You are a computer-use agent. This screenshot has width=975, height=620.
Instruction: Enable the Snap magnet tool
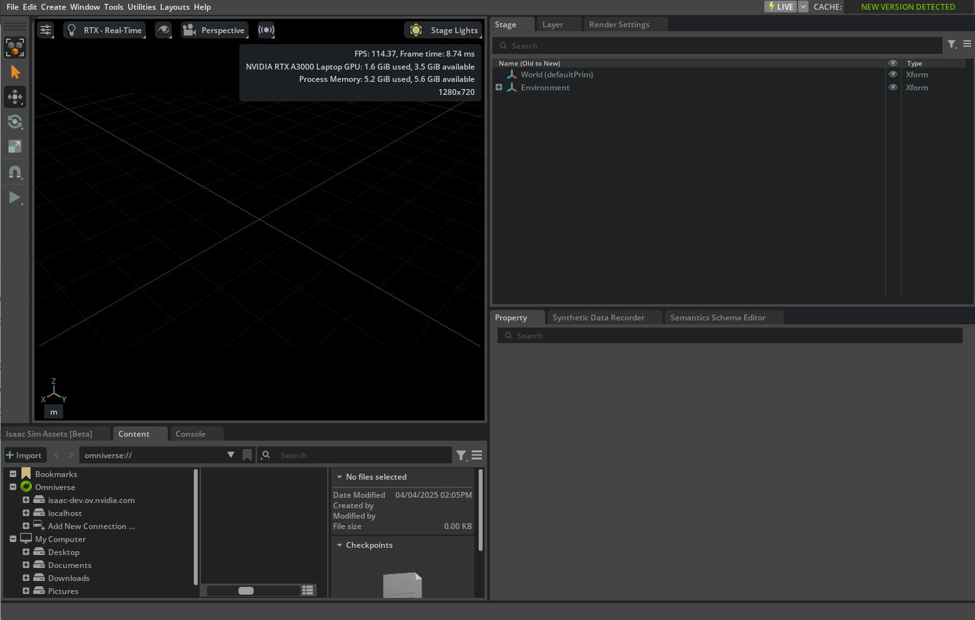(x=15, y=172)
